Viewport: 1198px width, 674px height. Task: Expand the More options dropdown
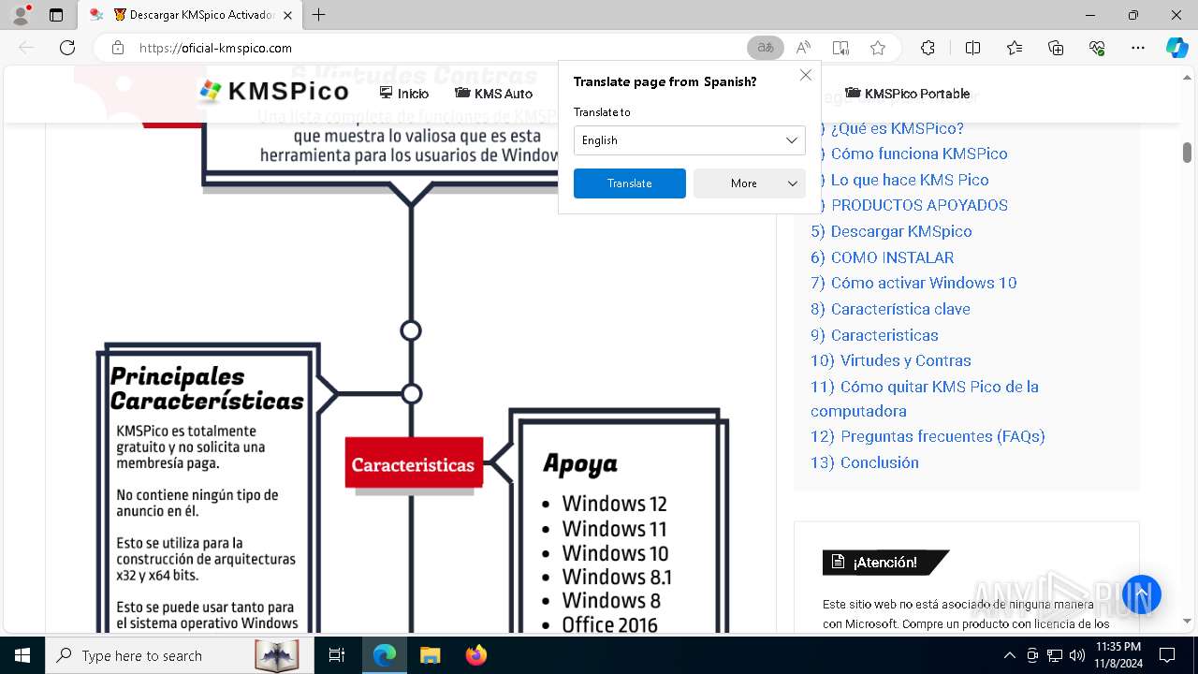pyautogui.click(x=750, y=183)
